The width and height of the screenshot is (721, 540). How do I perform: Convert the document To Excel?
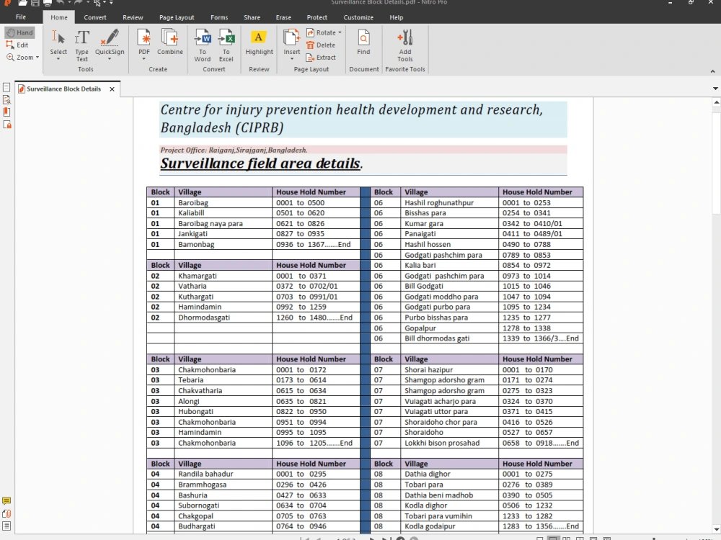[x=226, y=45]
